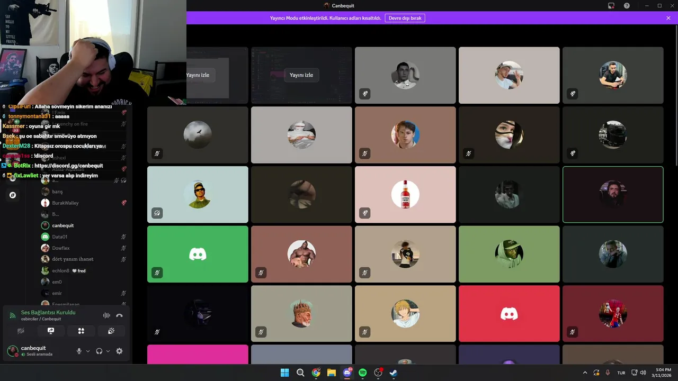
Task: Open Spotify from the taskbar
Action: coord(363,373)
